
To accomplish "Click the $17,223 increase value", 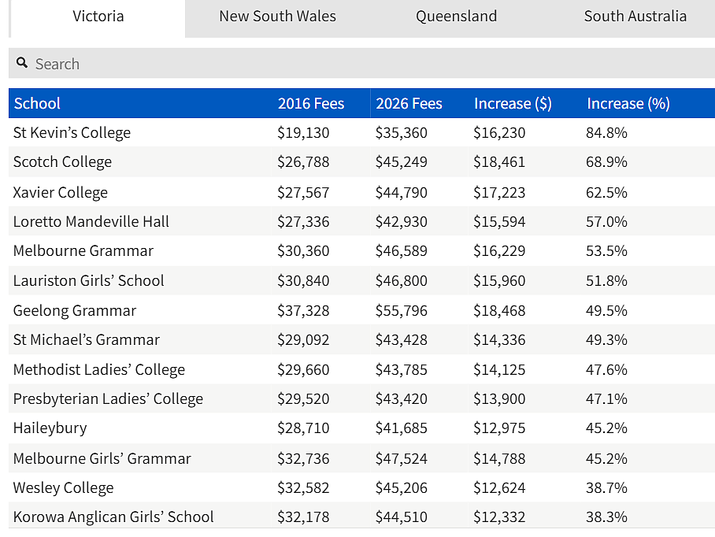I will click(x=499, y=192).
